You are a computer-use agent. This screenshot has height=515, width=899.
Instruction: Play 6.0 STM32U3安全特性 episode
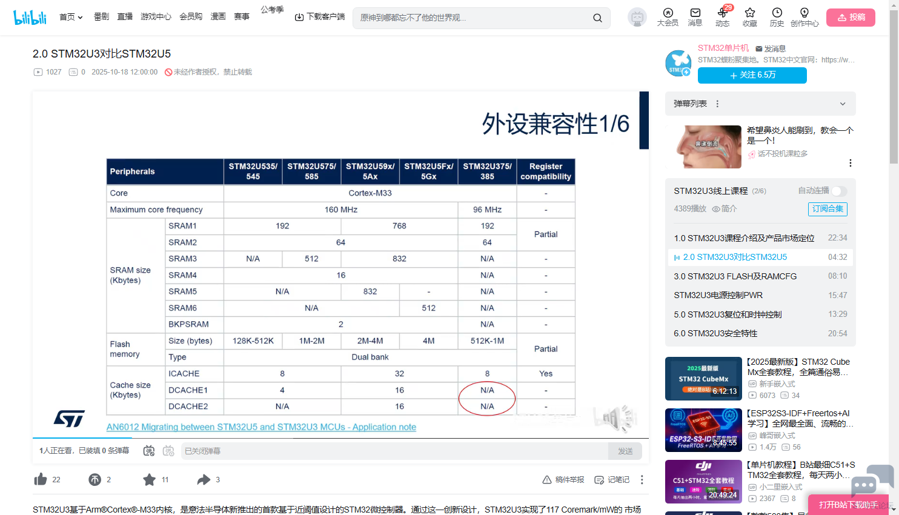click(760, 333)
